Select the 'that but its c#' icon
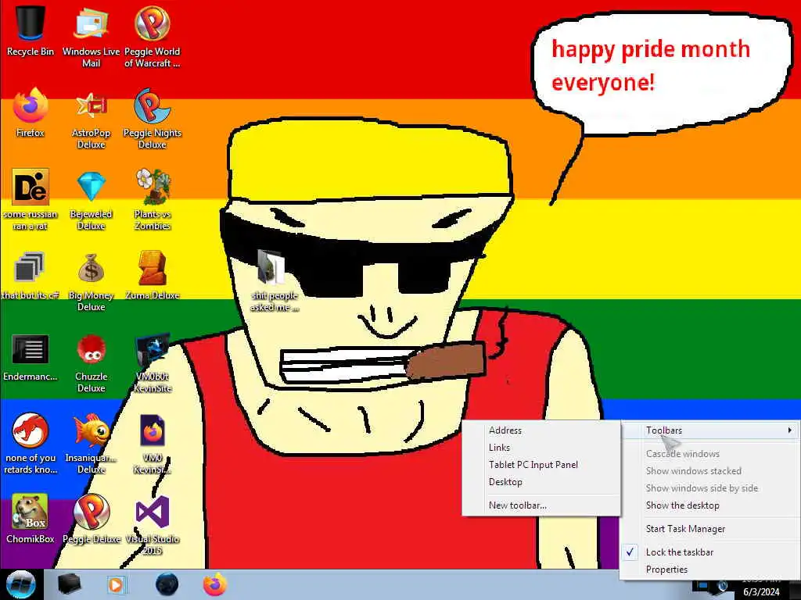The image size is (801, 600). pos(31,275)
